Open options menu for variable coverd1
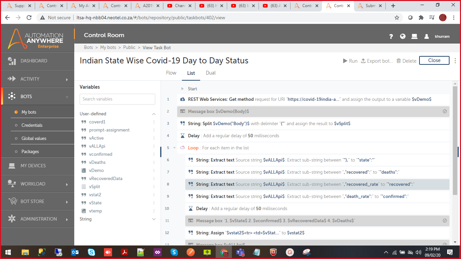The image size is (461, 259). 154,122
